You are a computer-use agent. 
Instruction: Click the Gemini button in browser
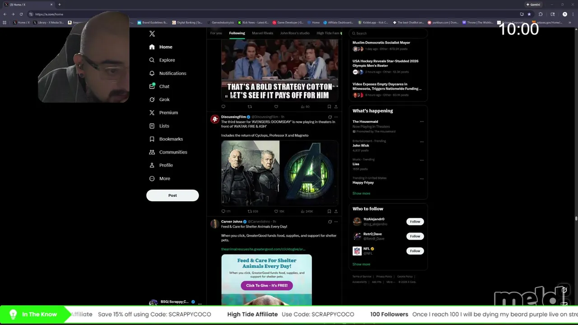pyautogui.click(x=533, y=5)
